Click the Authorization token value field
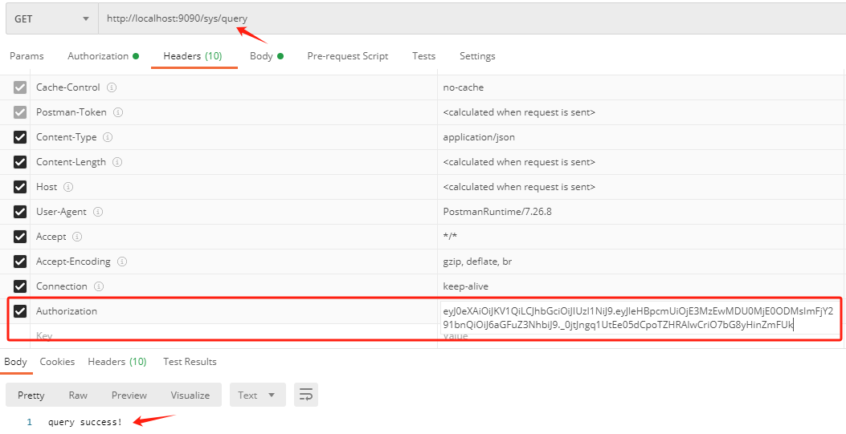846x434 pixels. click(x=640, y=318)
